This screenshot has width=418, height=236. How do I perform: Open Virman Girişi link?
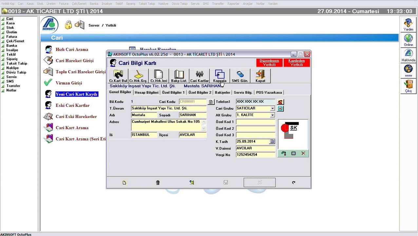tap(68, 83)
